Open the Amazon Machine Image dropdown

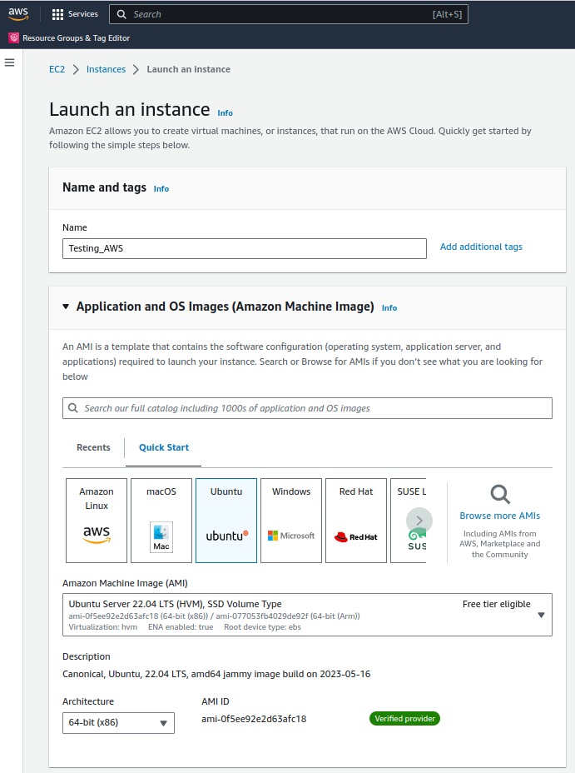(307, 615)
